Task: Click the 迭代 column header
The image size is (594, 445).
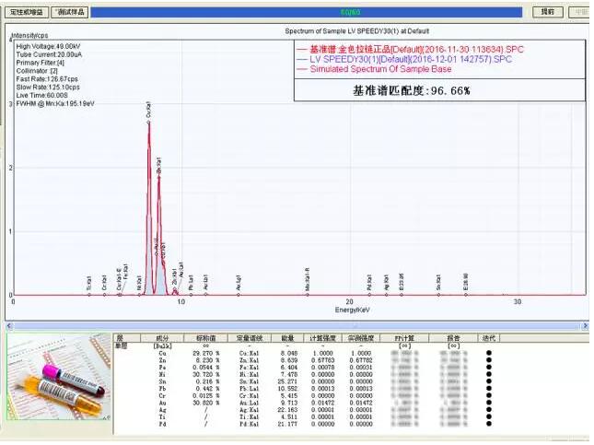Action: coord(489,338)
